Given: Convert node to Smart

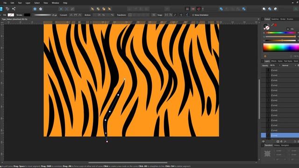Looking at the screenshot, I should tap(80, 15).
